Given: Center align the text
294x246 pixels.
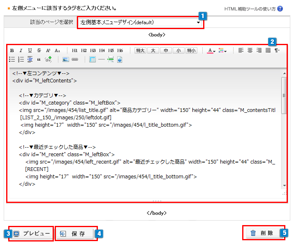Looking at the screenshot, I should 250,50.
